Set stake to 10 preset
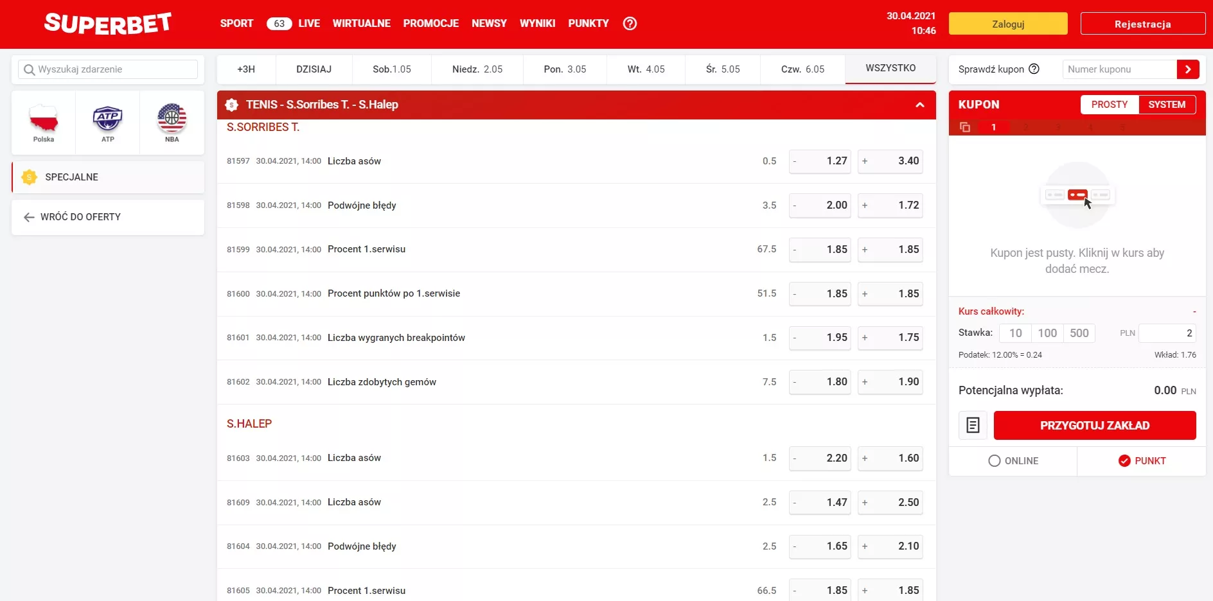This screenshot has width=1213, height=601. pos(1015,333)
